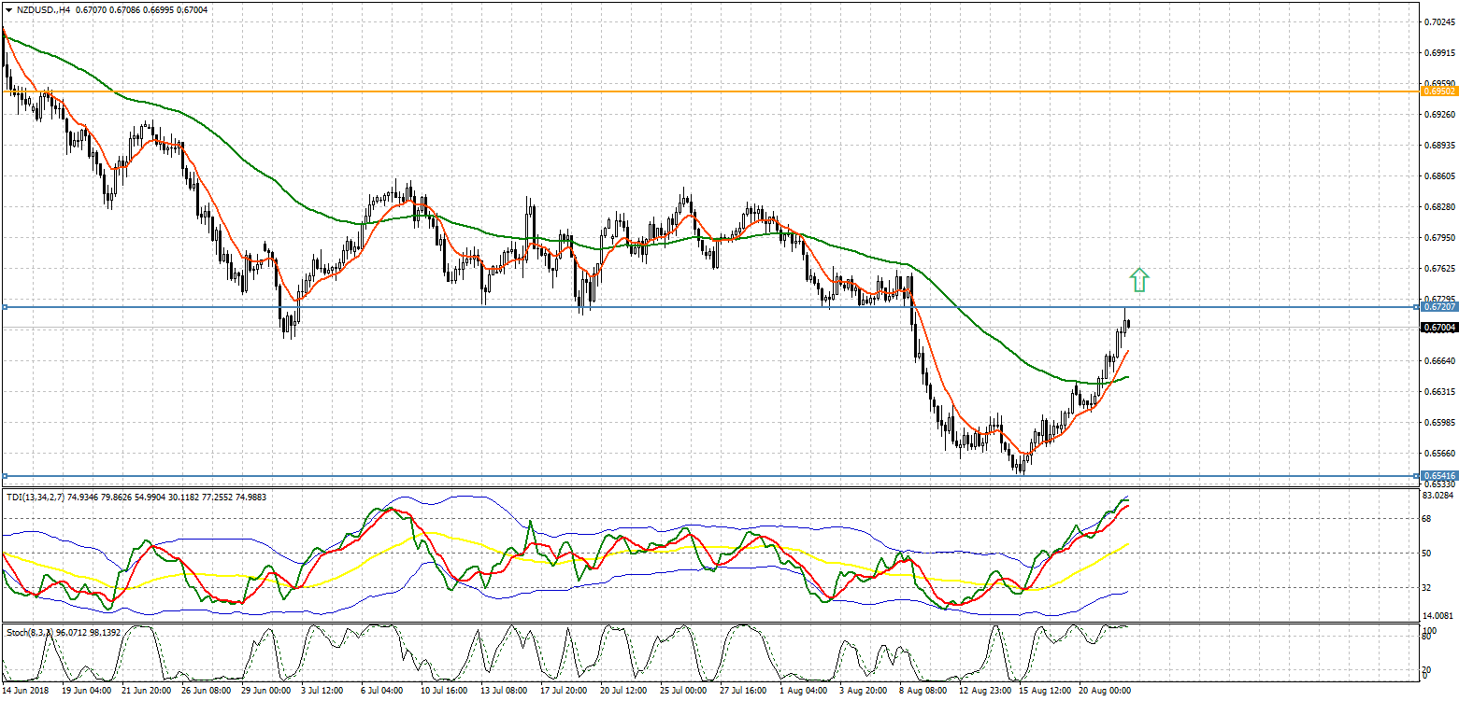Click the 14 Jun 2018 date label

[x=26, y=692]
